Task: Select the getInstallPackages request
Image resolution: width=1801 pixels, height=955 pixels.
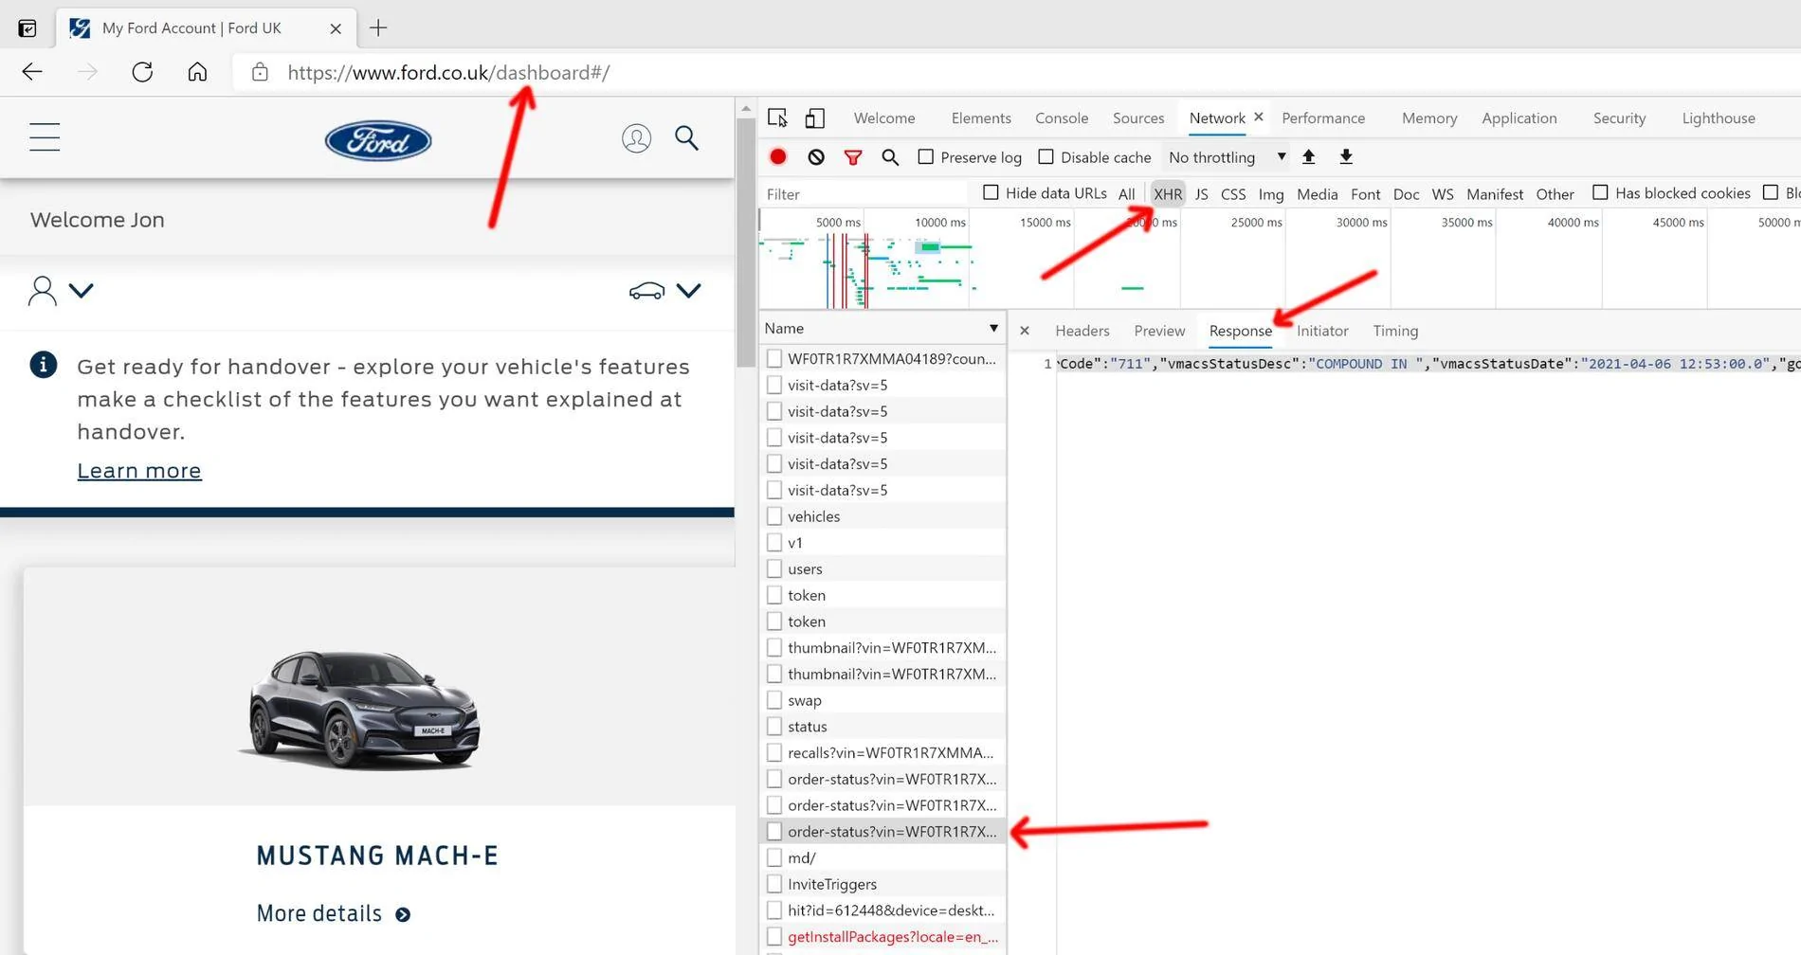Action: [882, 937]
